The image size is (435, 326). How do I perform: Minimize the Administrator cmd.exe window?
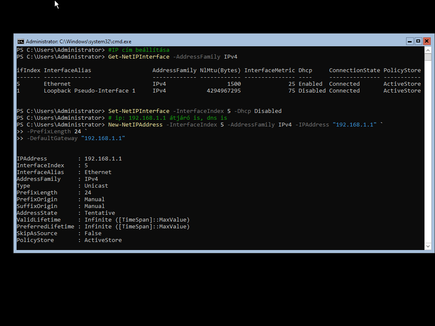coord(410,41)
